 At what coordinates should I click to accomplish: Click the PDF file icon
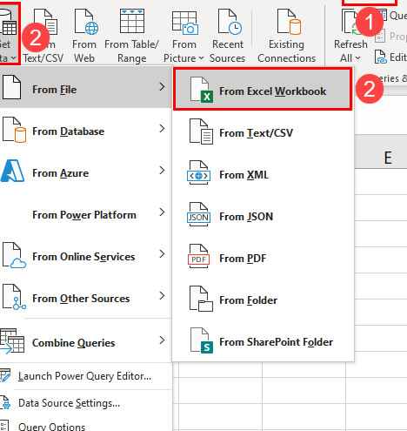click(199, 256)
